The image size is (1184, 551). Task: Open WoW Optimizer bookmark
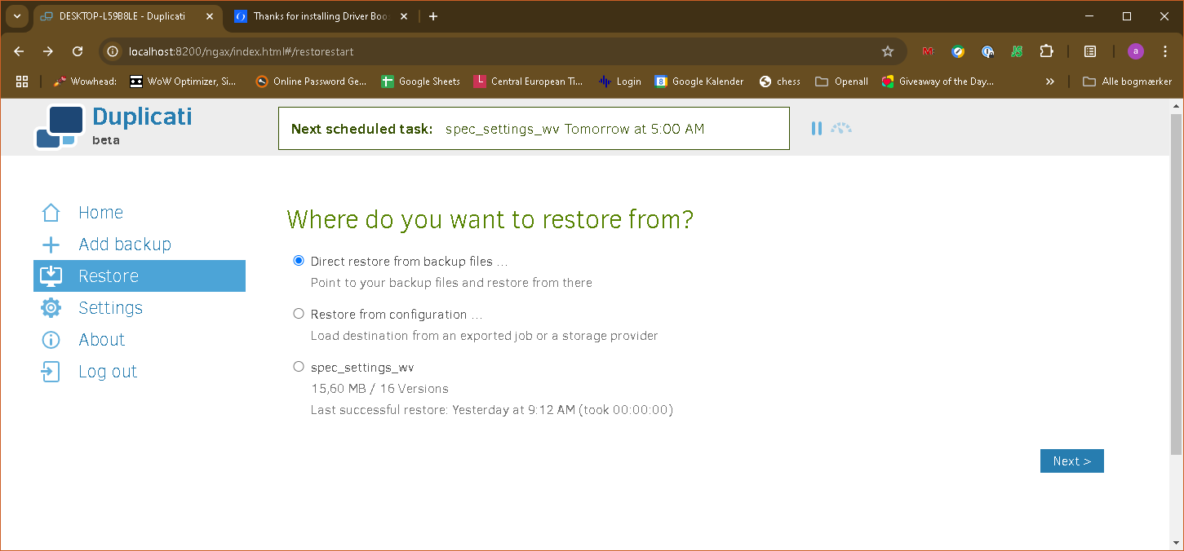tap(184, 82)
